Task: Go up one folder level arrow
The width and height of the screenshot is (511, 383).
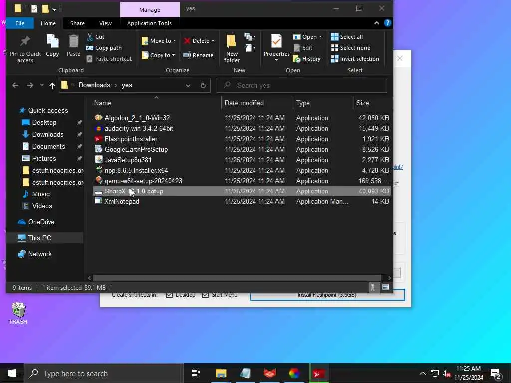Action: (x=52, y=85)
